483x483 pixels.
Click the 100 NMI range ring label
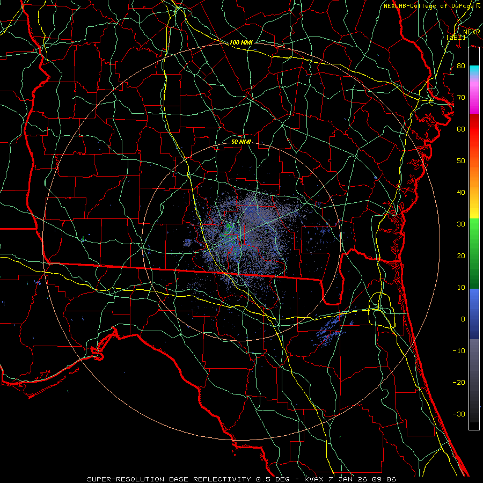point(241,42)
